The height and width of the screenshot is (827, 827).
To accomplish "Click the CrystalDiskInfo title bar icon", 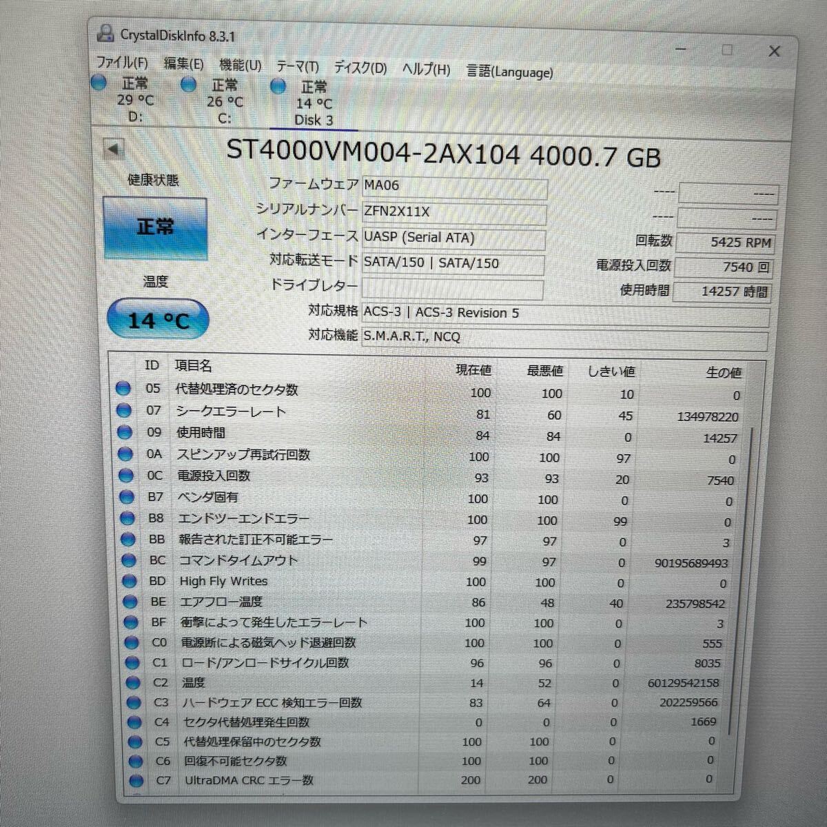I will coord(105,32).
